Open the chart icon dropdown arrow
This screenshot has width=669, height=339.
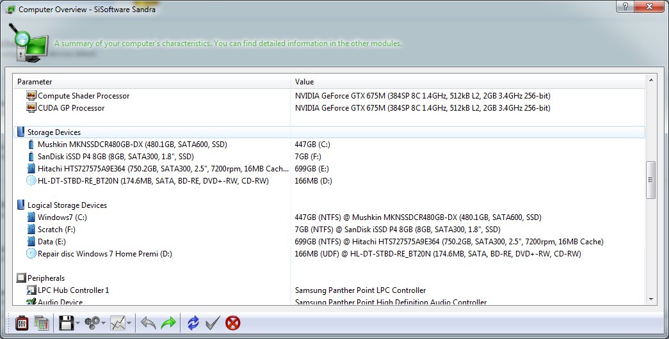[x=129, y=323]
